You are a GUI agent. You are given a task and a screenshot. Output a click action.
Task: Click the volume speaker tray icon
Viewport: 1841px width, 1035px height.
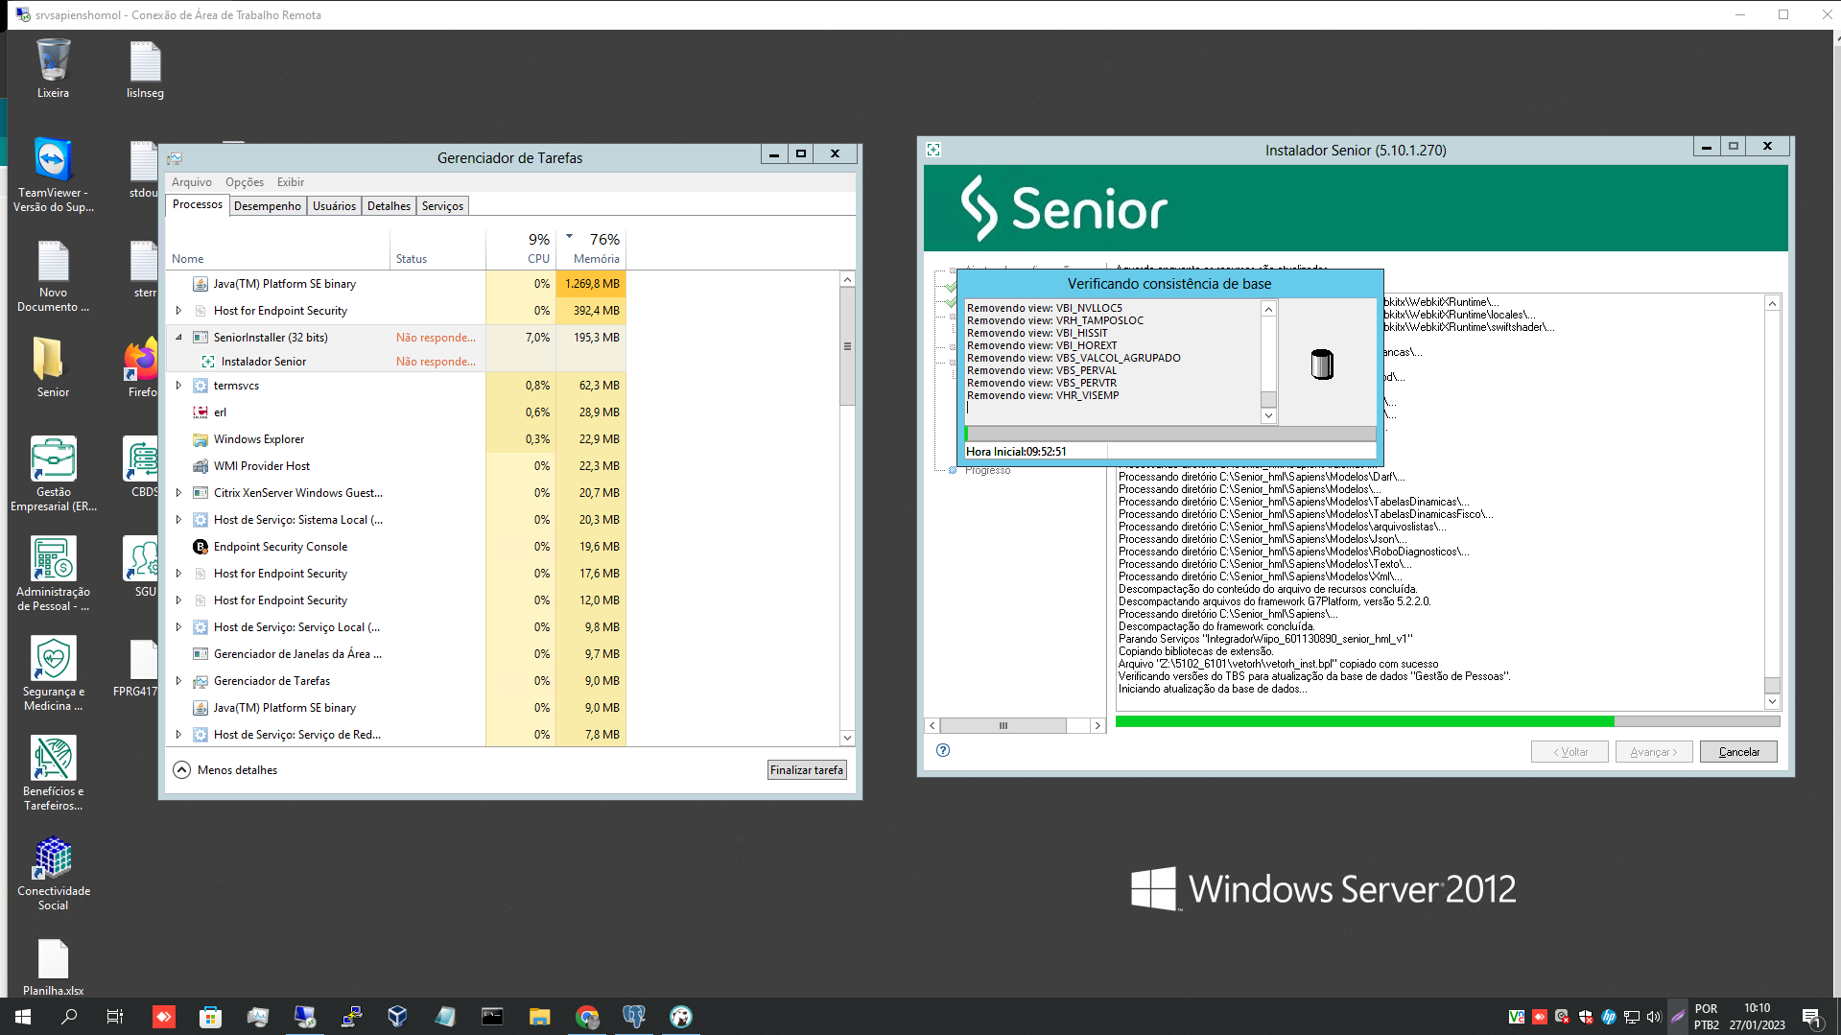click(1654, 1017)
